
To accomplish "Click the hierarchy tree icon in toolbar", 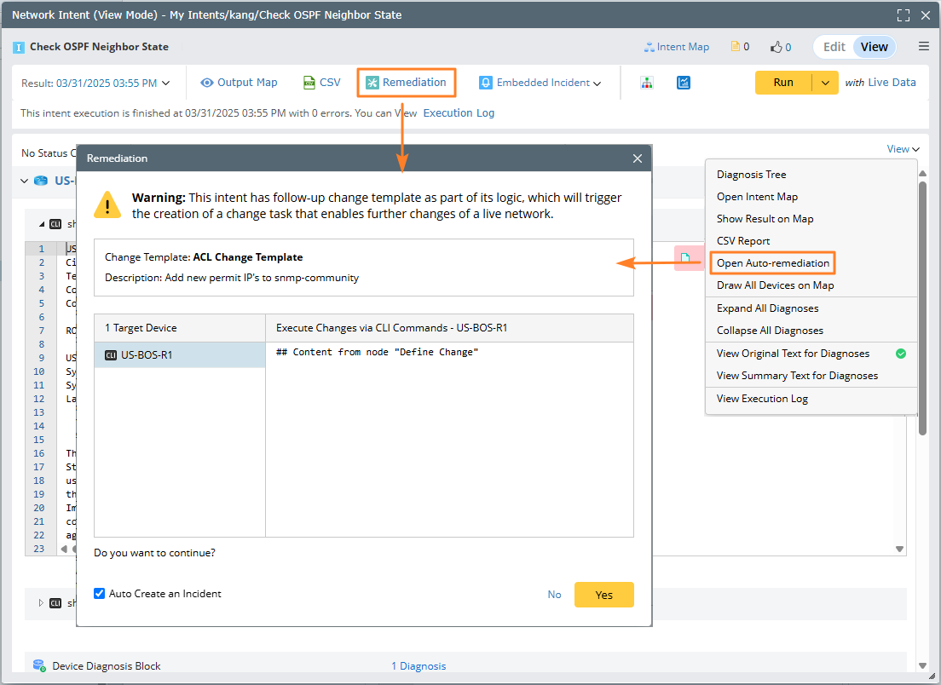I will pos(647,83).
